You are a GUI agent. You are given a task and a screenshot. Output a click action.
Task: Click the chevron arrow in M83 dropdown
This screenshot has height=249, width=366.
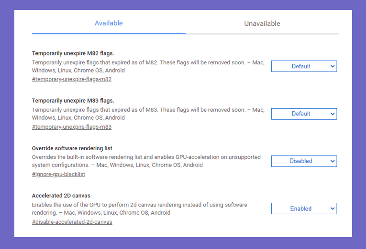click(333, 114)
